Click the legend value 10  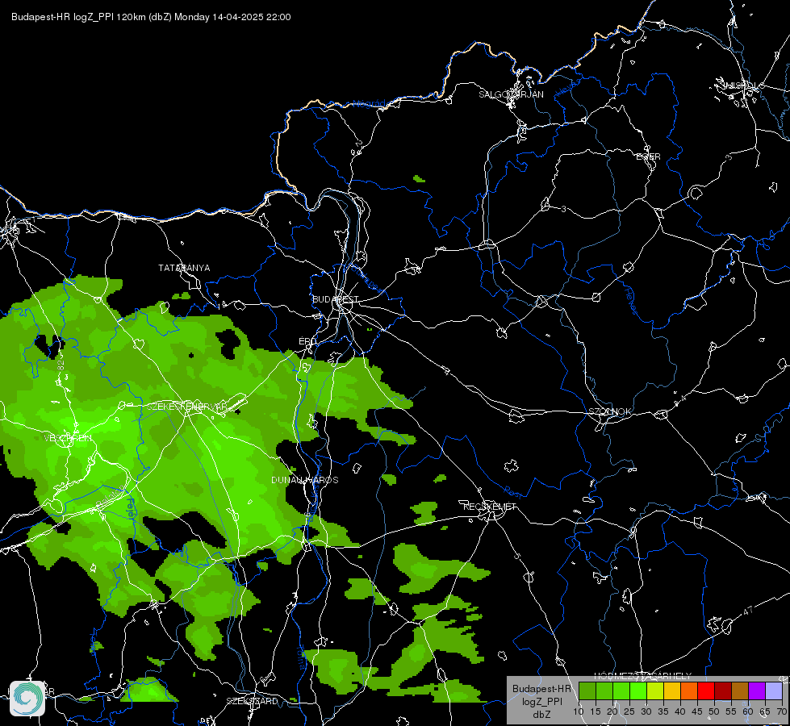click(x=579, y=711)
